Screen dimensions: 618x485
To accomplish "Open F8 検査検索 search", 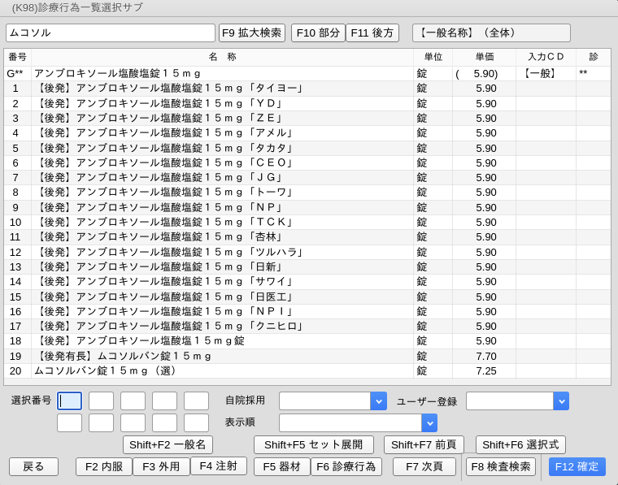I will coord(501,467).
